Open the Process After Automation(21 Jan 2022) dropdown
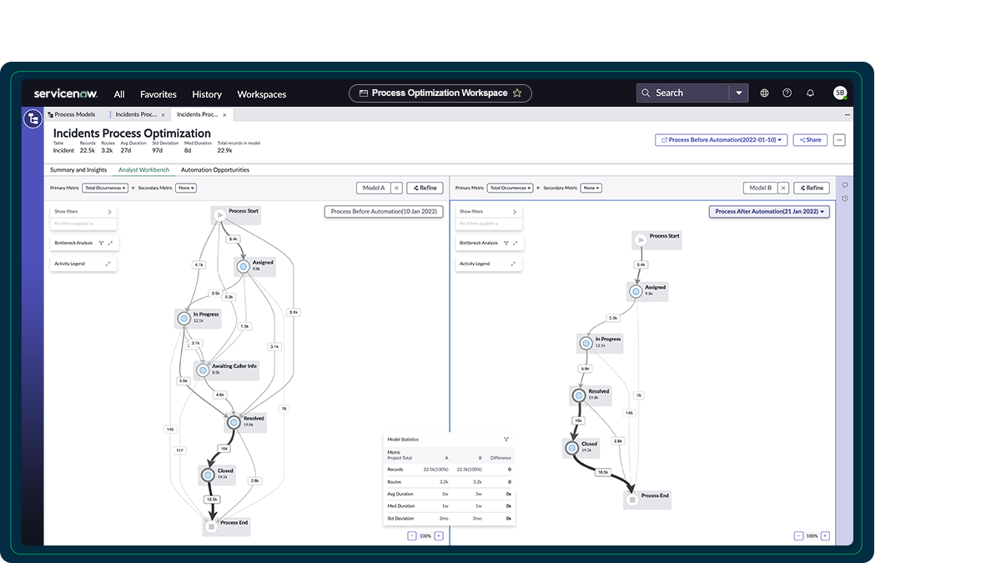The width and height of the screenshot is (1001, 563). pyautogui.click(x=768, y=211)
